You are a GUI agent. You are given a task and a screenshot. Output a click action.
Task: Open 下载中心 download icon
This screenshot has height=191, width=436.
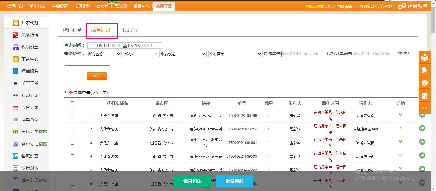[15, 59]
